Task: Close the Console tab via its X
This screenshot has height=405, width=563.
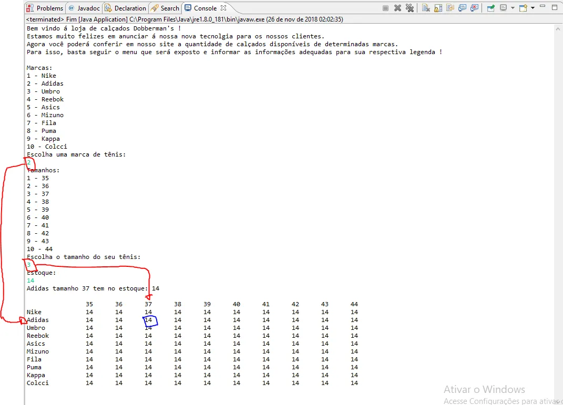Action: (x=223, y=8)
